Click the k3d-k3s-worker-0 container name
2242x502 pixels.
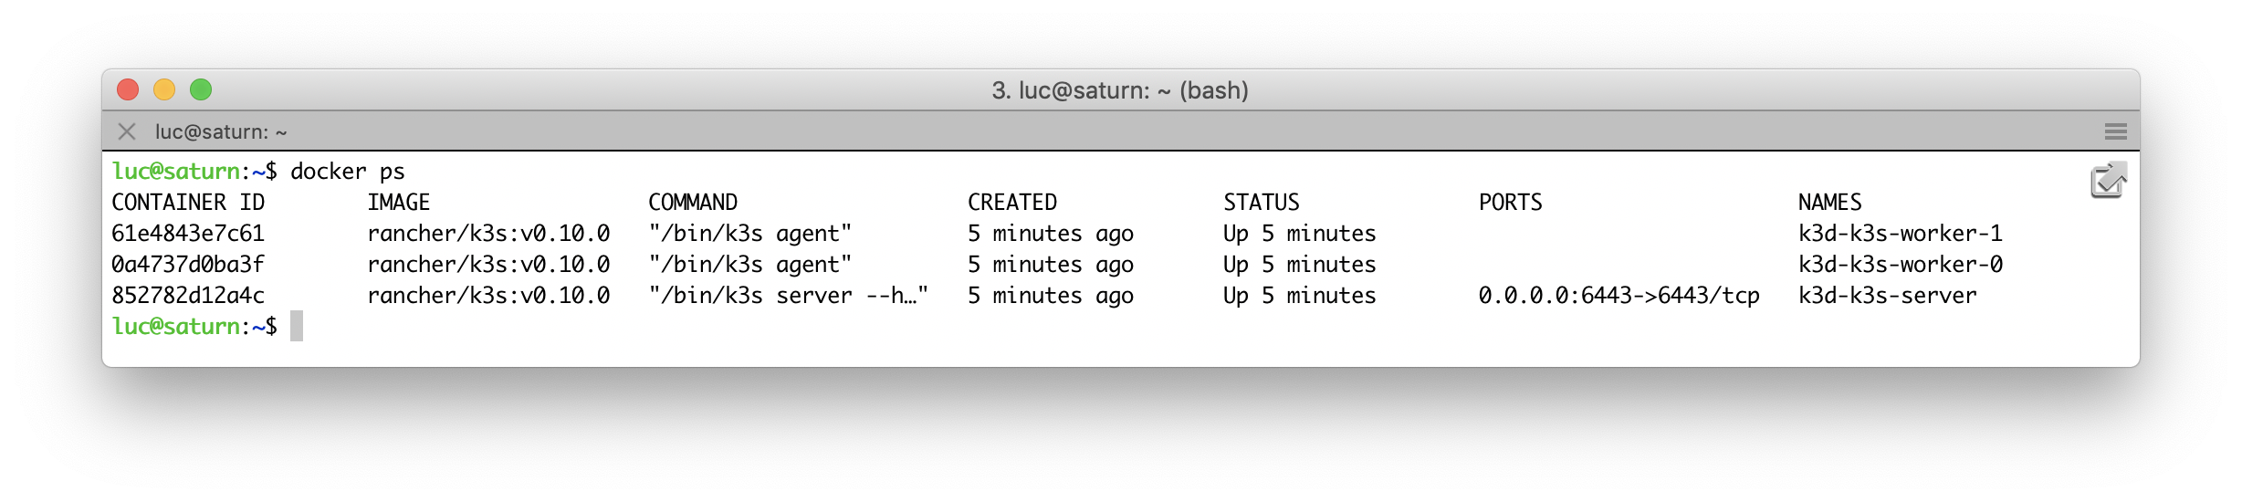point(1900,265)
